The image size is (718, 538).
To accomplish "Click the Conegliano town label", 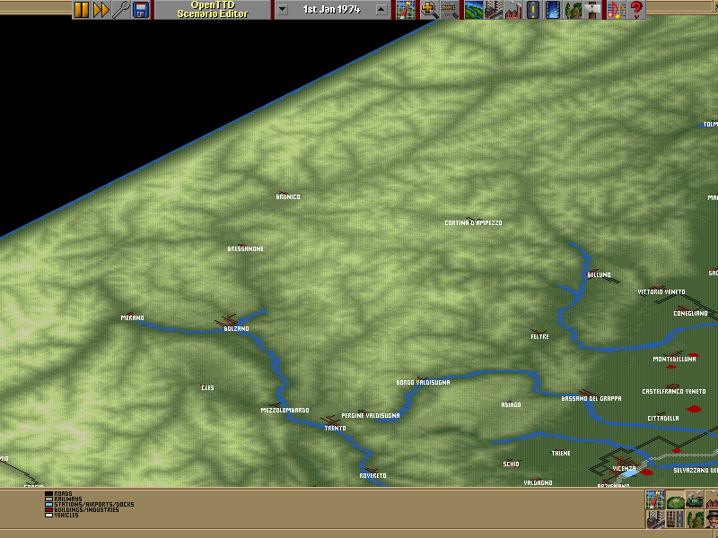I will point(690,313).
